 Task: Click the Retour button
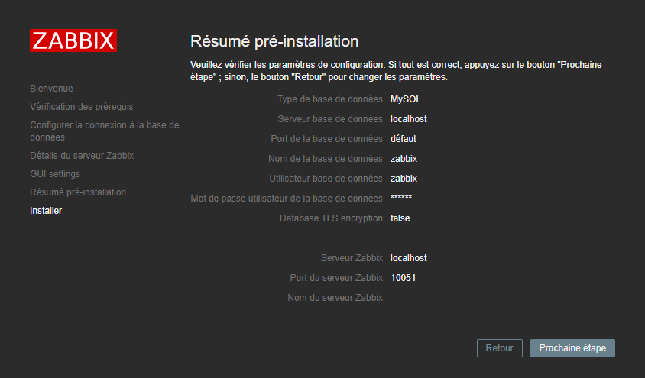coord(499,348)
